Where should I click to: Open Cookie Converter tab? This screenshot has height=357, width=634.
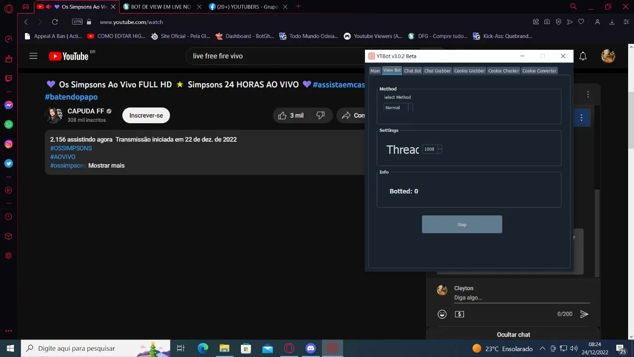(539, 71)
